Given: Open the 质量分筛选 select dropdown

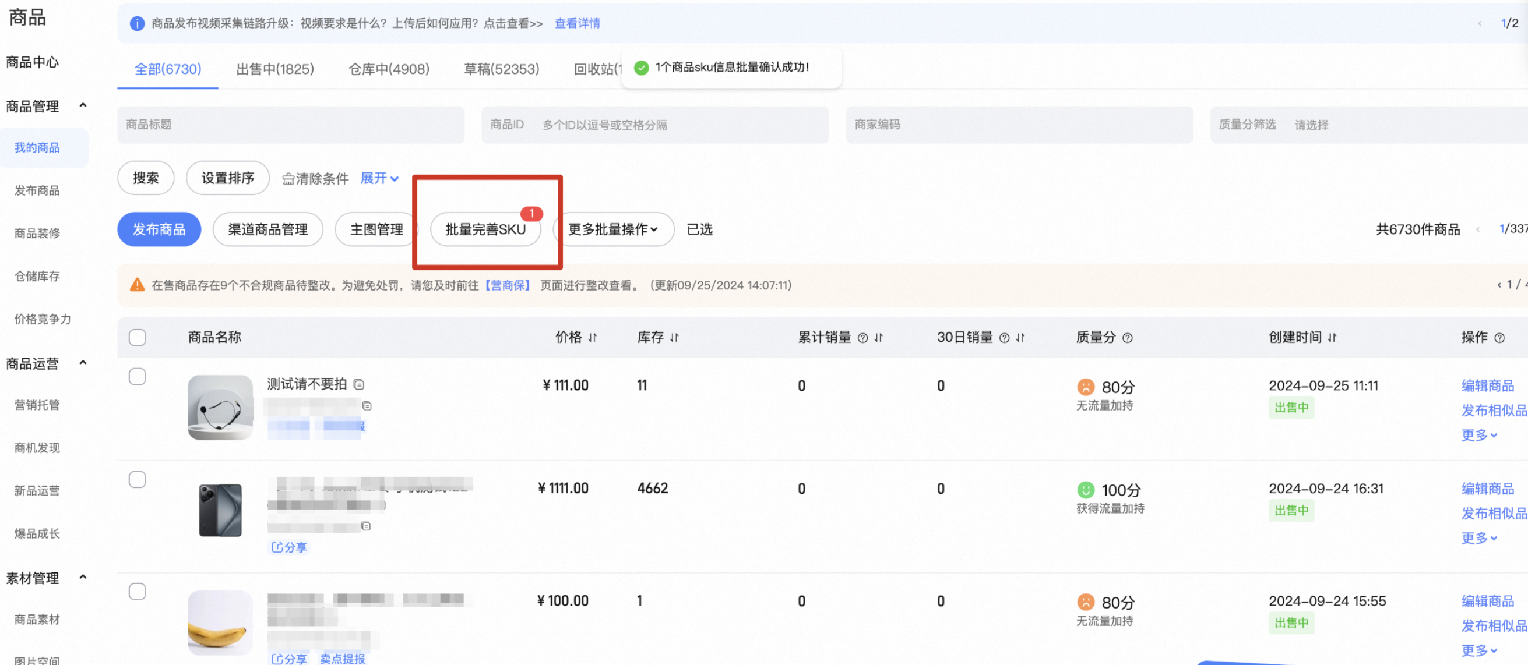Looking at the screenshot, I should 1368,125.
